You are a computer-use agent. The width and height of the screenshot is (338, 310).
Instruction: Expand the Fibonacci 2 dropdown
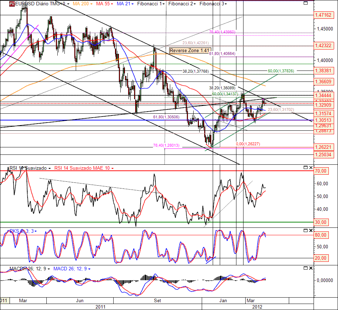click(195, 4)
